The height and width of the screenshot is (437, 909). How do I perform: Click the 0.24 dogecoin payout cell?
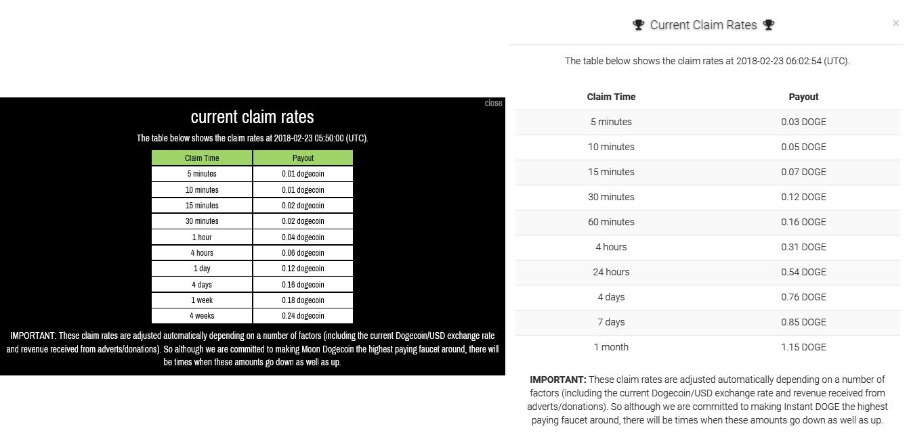pos(303,316)
